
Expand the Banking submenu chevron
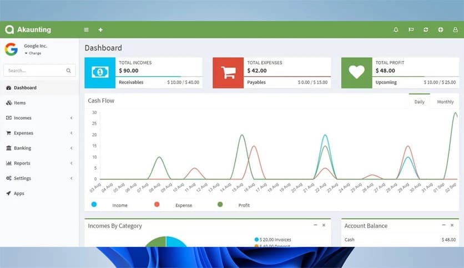click(71, 148)
